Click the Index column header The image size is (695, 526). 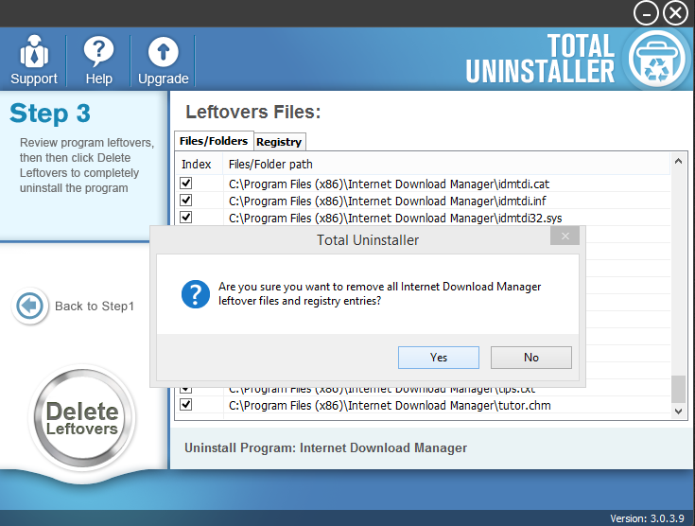[x=197, y=165]
